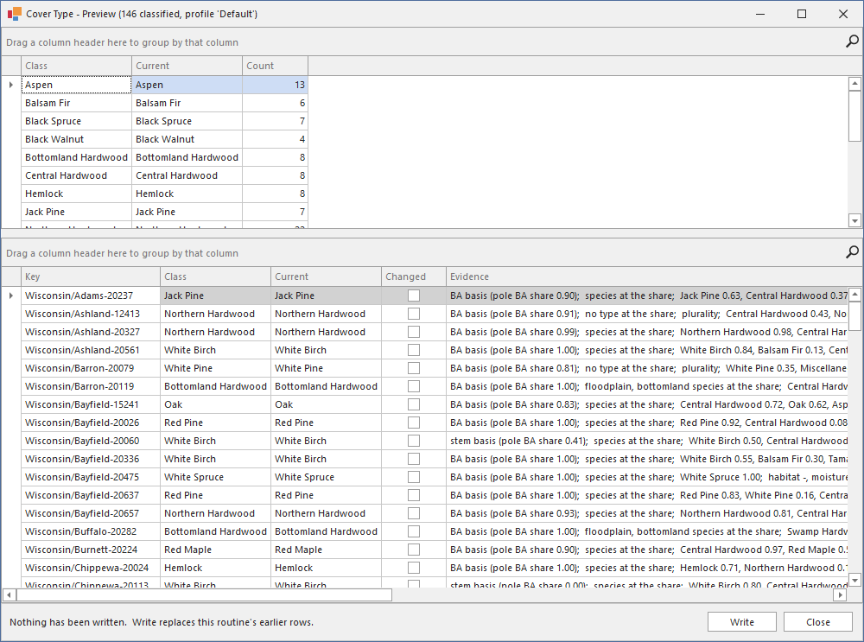Select key Wisconsin/Chippewa-20024
864x642 pixels.
pyautogui.click(x=91, y=569)
